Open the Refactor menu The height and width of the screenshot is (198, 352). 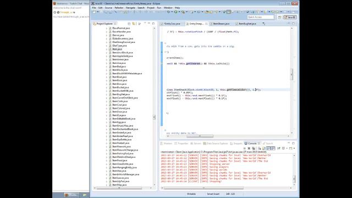(119, 8)
